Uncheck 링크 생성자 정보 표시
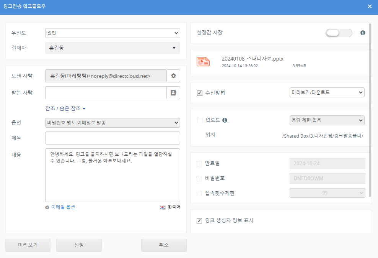Screen dimensions: 378x258 199,221
